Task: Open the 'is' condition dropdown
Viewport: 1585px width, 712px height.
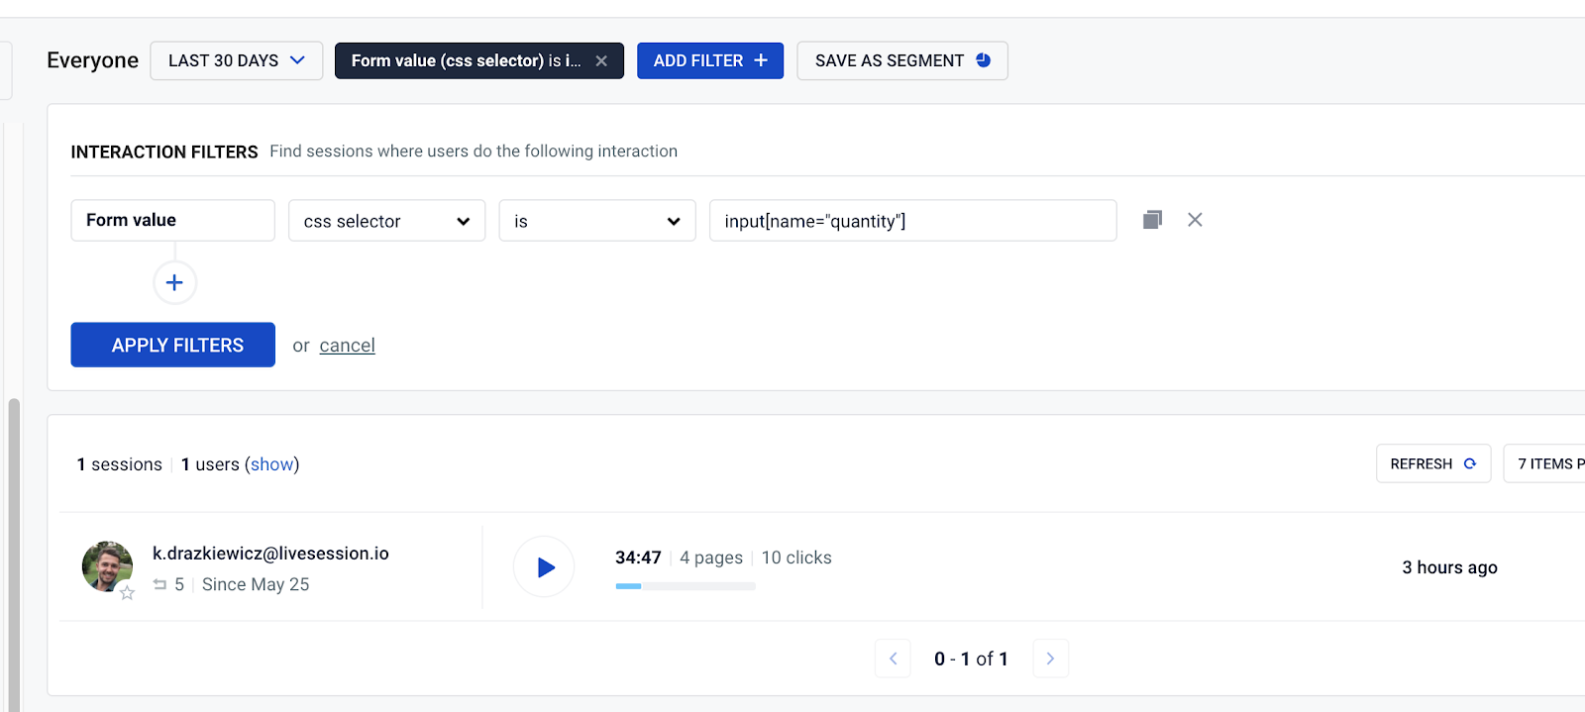Action: [x=596, y=220]
